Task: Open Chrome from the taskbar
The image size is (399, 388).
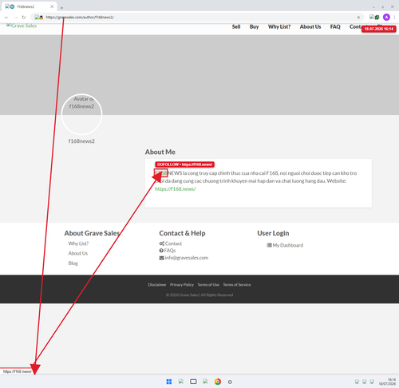Action: coord(218,382)
